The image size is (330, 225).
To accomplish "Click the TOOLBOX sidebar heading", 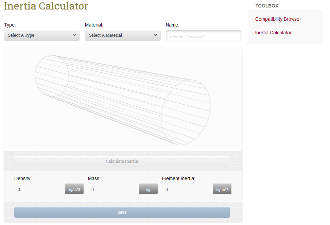I will [x=267, y=6].
